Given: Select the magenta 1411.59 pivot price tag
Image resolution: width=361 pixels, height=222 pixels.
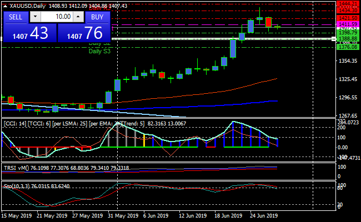Looking at the screenshot, I should 347,25.
